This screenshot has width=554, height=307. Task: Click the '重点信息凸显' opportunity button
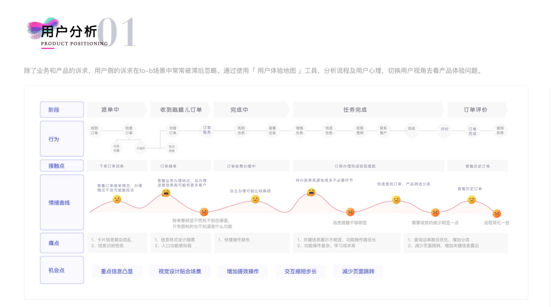[x=117, y=271]
